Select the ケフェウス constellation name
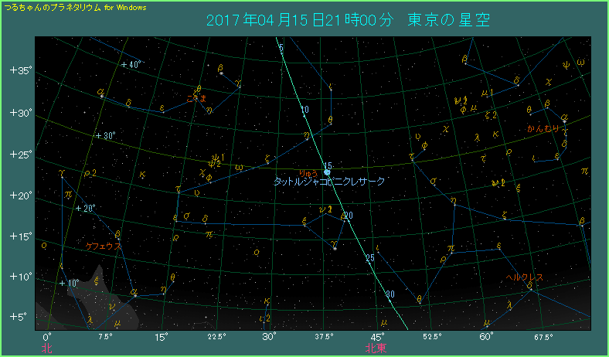 pos(104,246)
